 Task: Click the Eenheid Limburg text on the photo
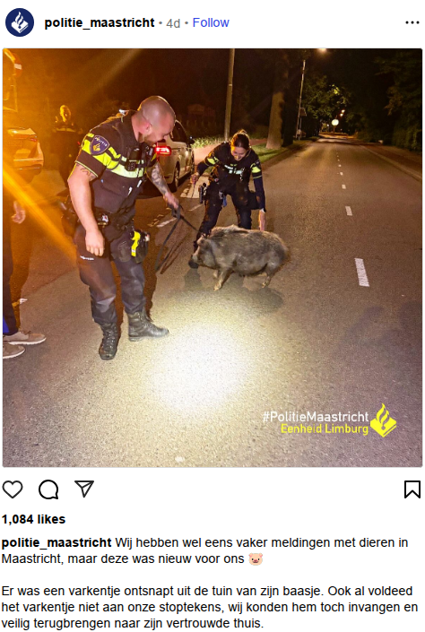pos(325,429)
